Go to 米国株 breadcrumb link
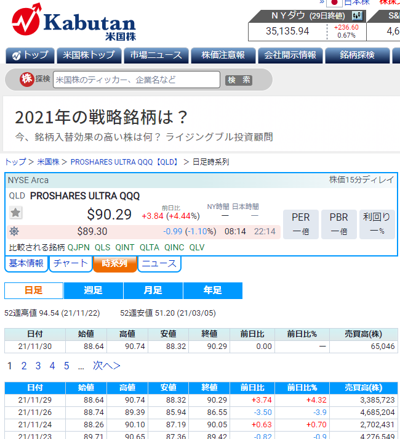Viewport: 400px width, 439px height. (48, 162)
